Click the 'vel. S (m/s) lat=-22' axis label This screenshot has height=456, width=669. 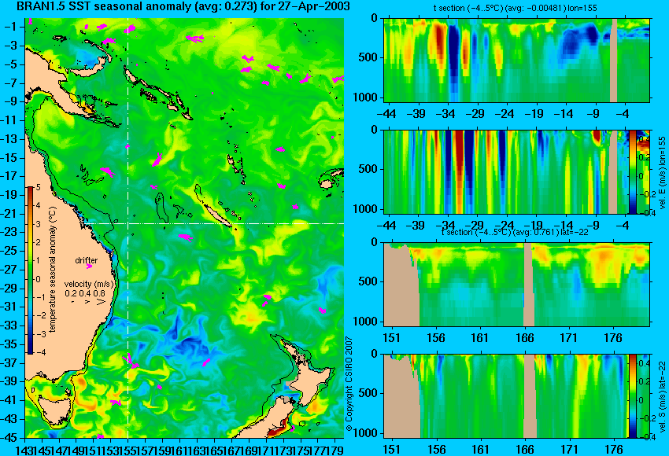(x=663, y=396)
